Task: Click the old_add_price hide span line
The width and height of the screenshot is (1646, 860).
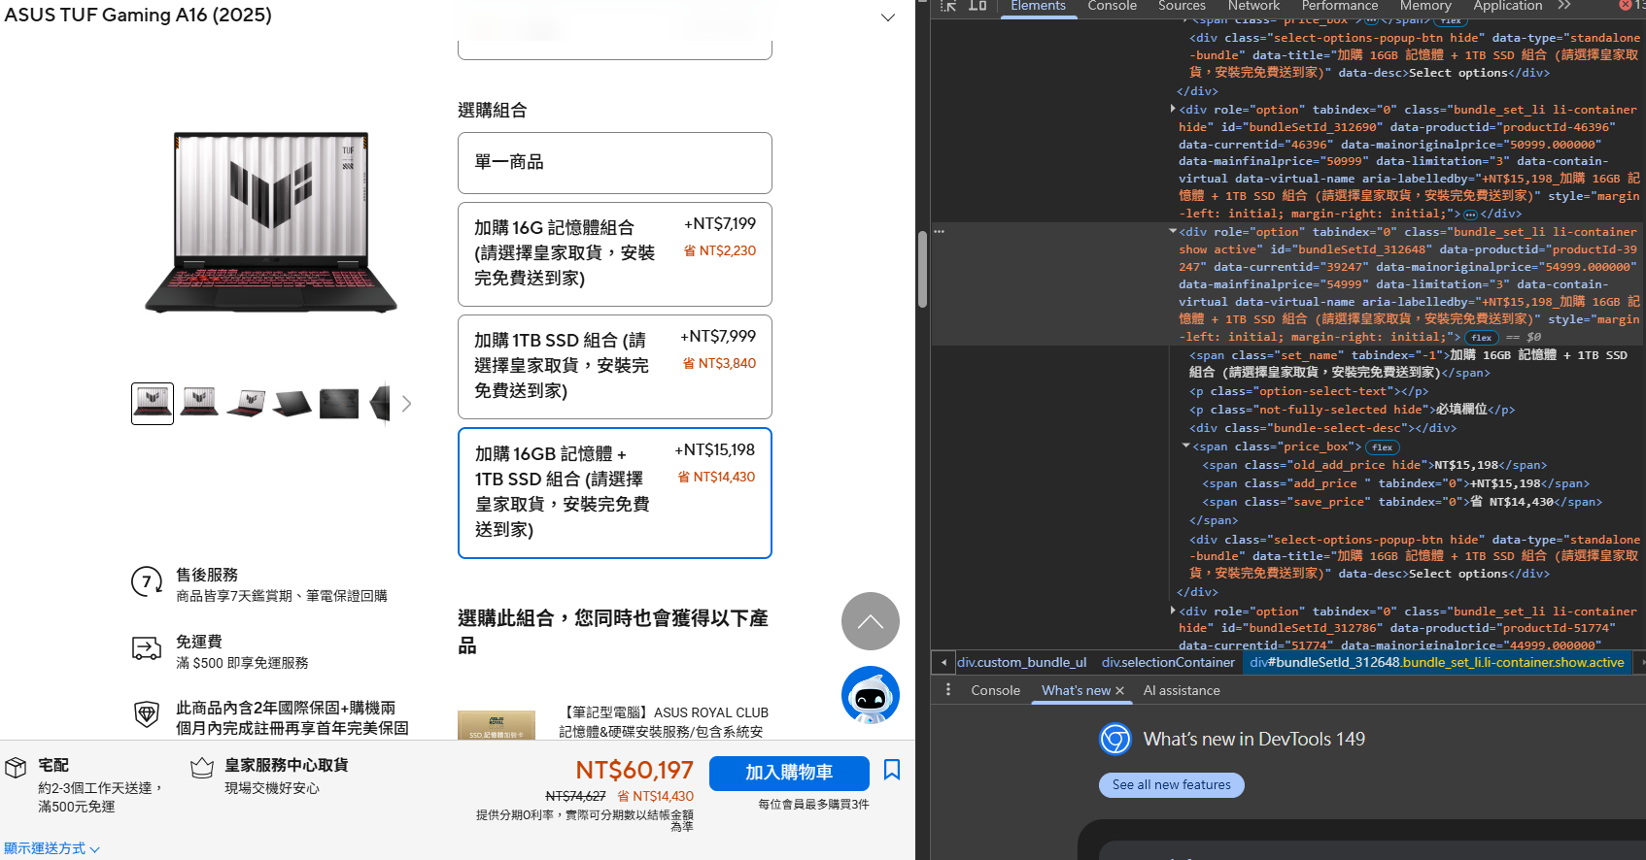Action: (x=1374, y=466)
